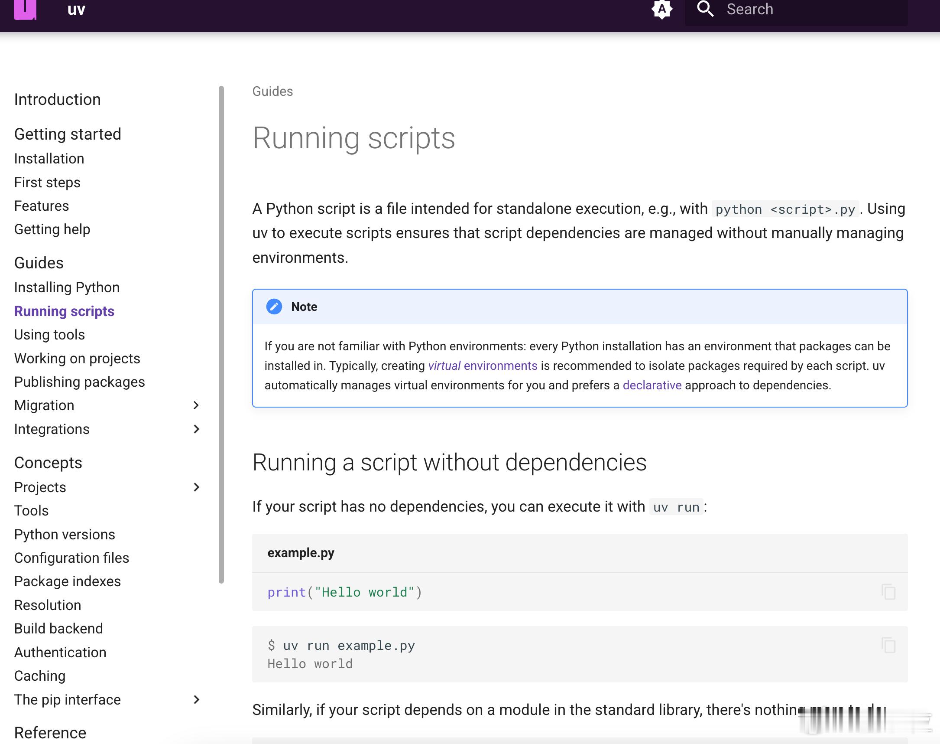Click the Note admonition title

point(304,307)
